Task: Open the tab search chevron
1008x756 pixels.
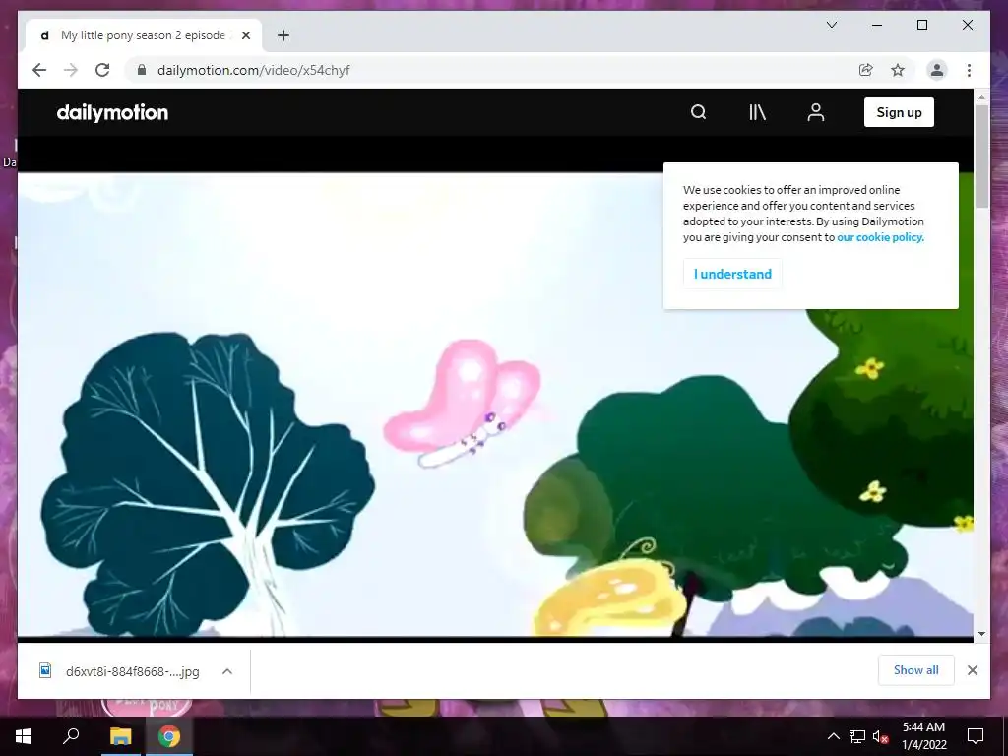Action: click(831, 25)
